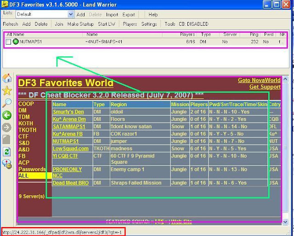Click Add next to the Lists dropdown
Viewport: 294px width, 236px height.
pyautogui.click(x=81, y=15)
